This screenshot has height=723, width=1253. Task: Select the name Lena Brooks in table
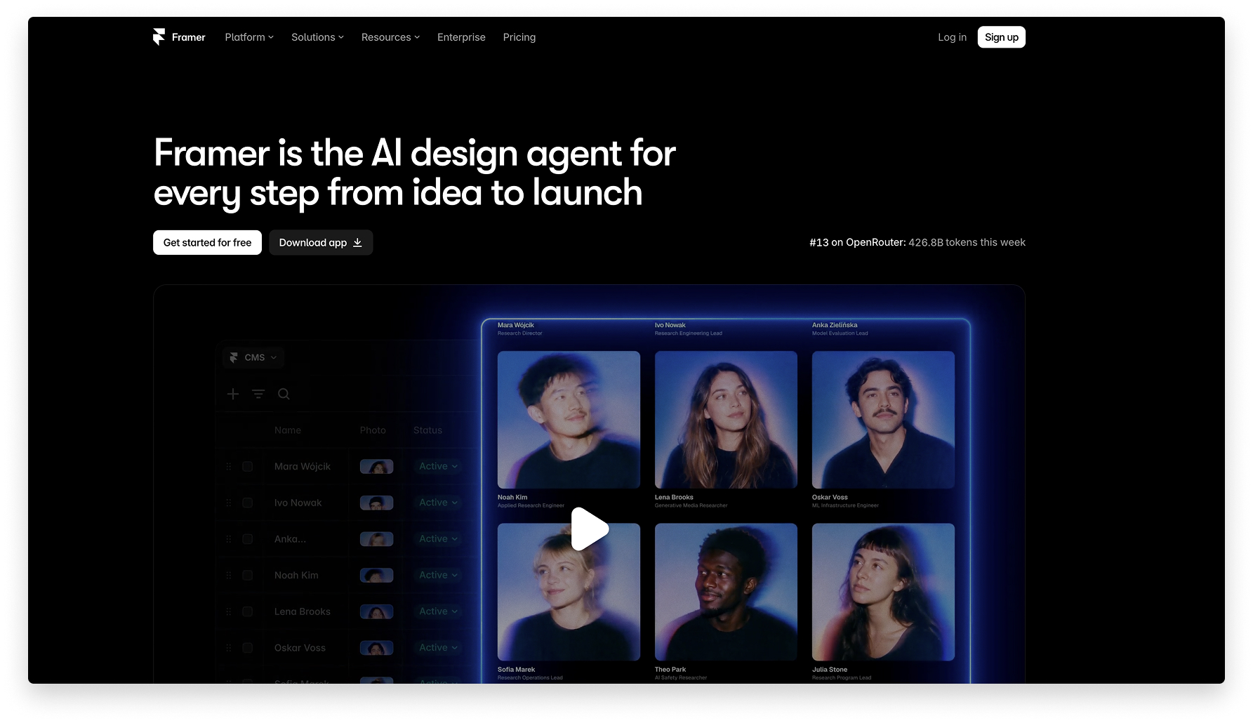pyautogui.click(x=302, y=611)
